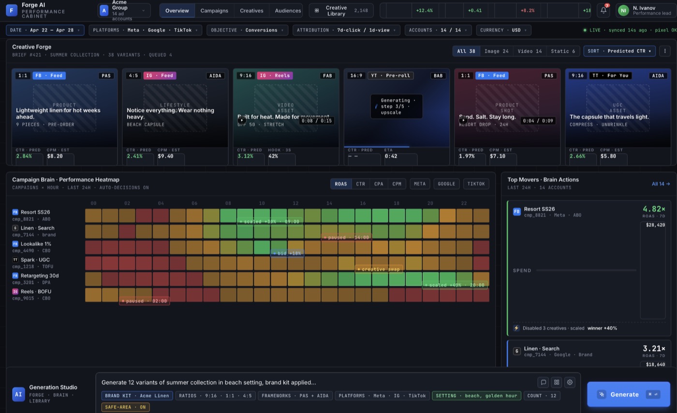Switch to the Campaigns tab
Screen dimensions: 677x413
[214, 10]
